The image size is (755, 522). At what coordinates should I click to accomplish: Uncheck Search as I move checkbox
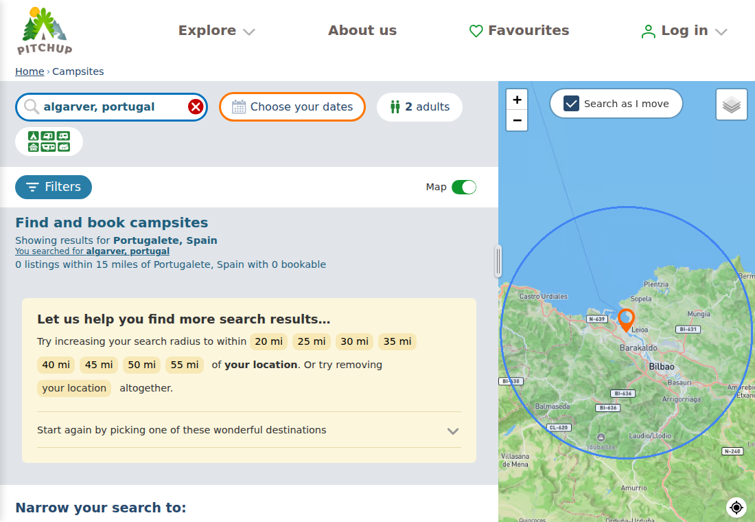(x=572, y=104)
